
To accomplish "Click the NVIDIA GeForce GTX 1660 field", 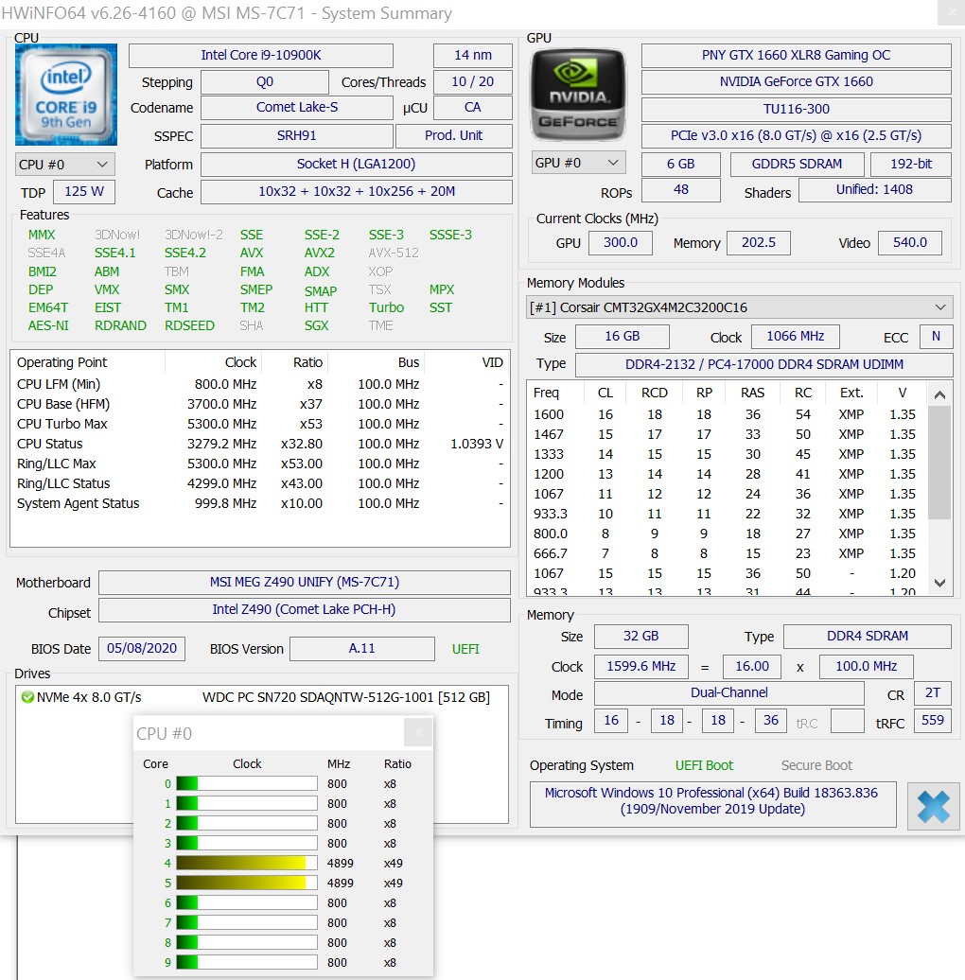I will coord(797,82).
